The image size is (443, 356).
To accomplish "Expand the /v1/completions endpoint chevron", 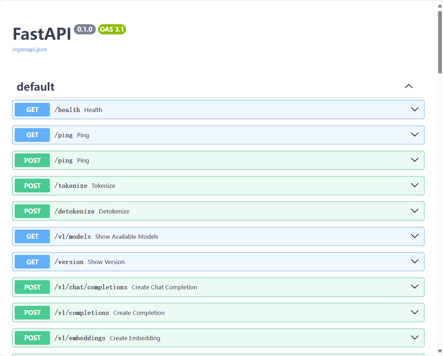I will (x=415, y=312).
